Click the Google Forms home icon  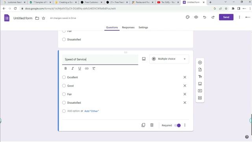[7, 18]
